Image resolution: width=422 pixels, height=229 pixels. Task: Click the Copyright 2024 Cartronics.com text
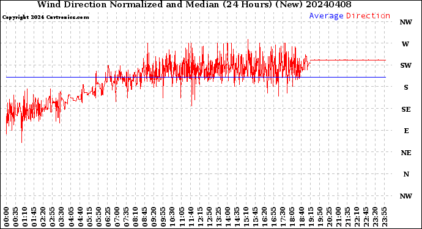(45, 17)
